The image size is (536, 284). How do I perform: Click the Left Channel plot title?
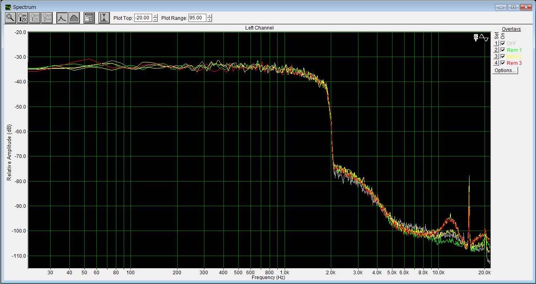pos(259,28)
